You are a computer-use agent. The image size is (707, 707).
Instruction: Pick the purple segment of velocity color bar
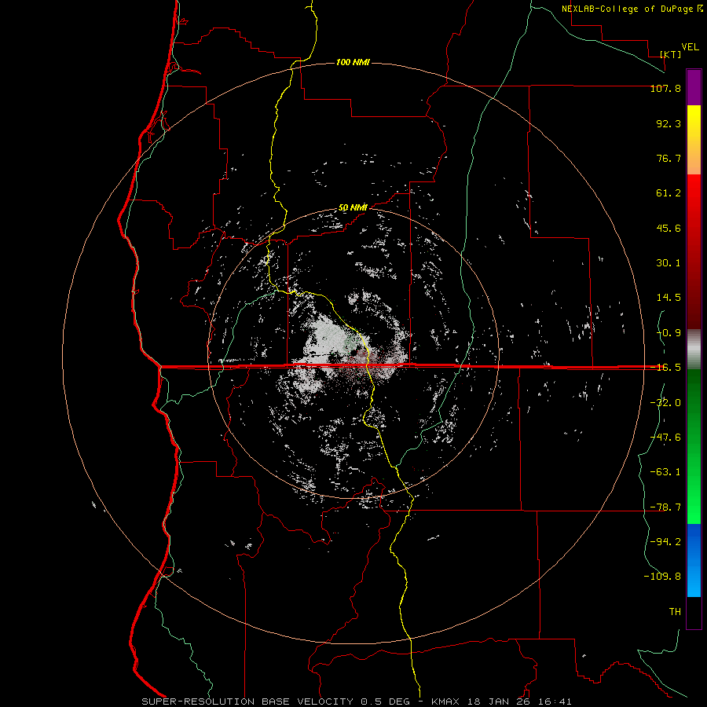694,87
